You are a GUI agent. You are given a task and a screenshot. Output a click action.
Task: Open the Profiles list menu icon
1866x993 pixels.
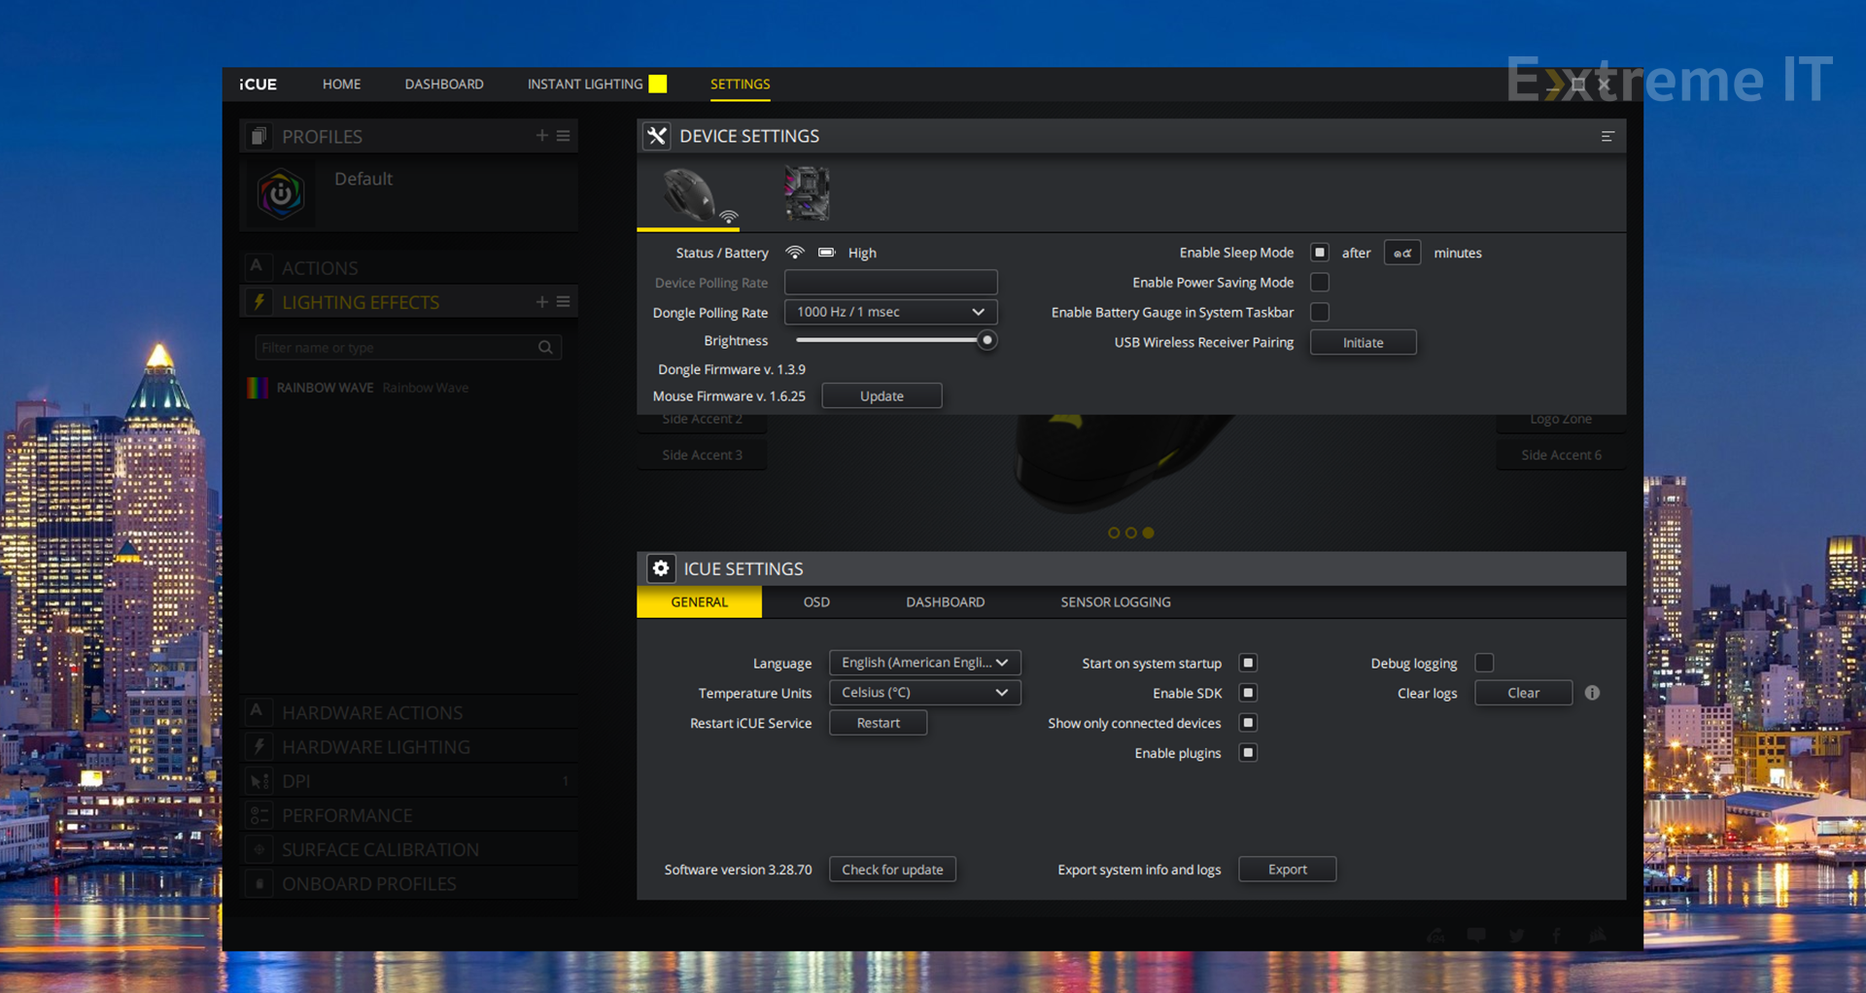coord(563,136)
